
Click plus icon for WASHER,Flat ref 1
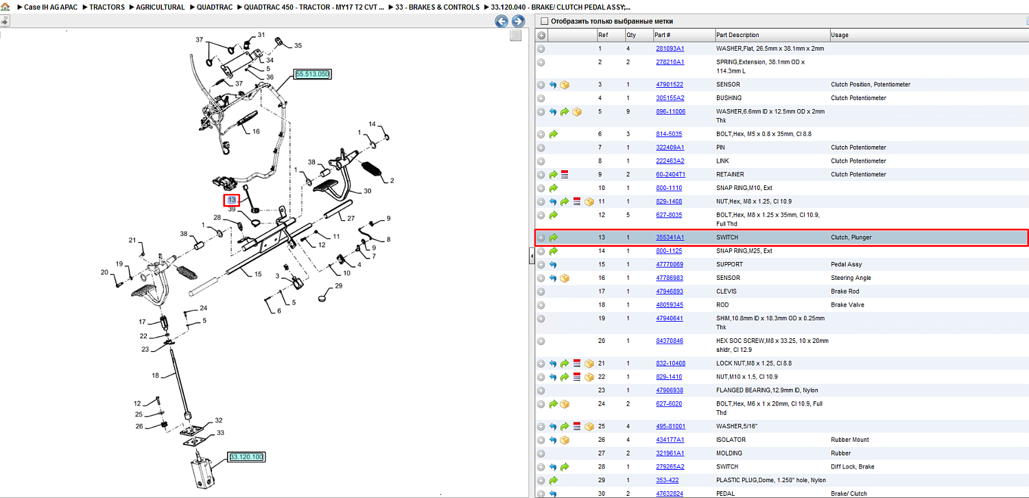coord(541,49)
